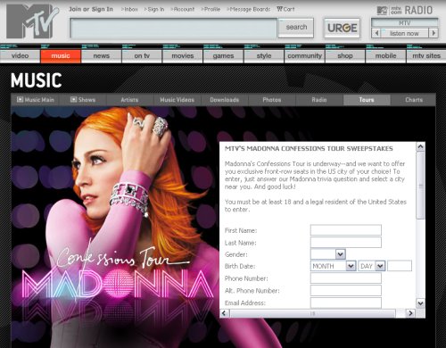
Task: Open the Gender dropdown
Action: coord(327,254)
